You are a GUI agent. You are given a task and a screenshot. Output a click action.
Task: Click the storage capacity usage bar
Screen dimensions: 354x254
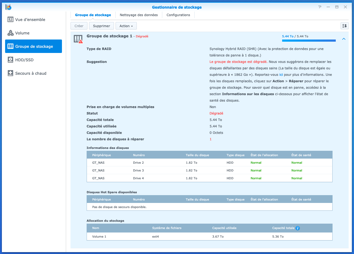coord(309,41)
